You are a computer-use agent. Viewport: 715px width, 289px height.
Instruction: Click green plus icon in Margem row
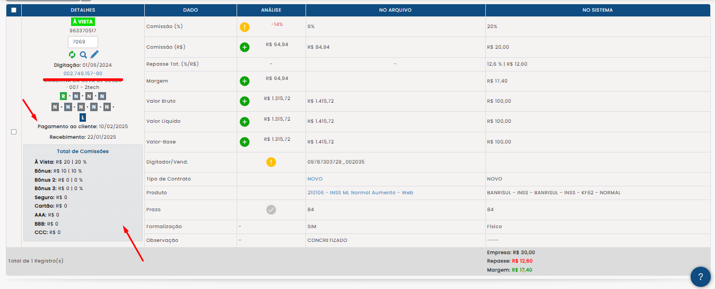point(245,81)
